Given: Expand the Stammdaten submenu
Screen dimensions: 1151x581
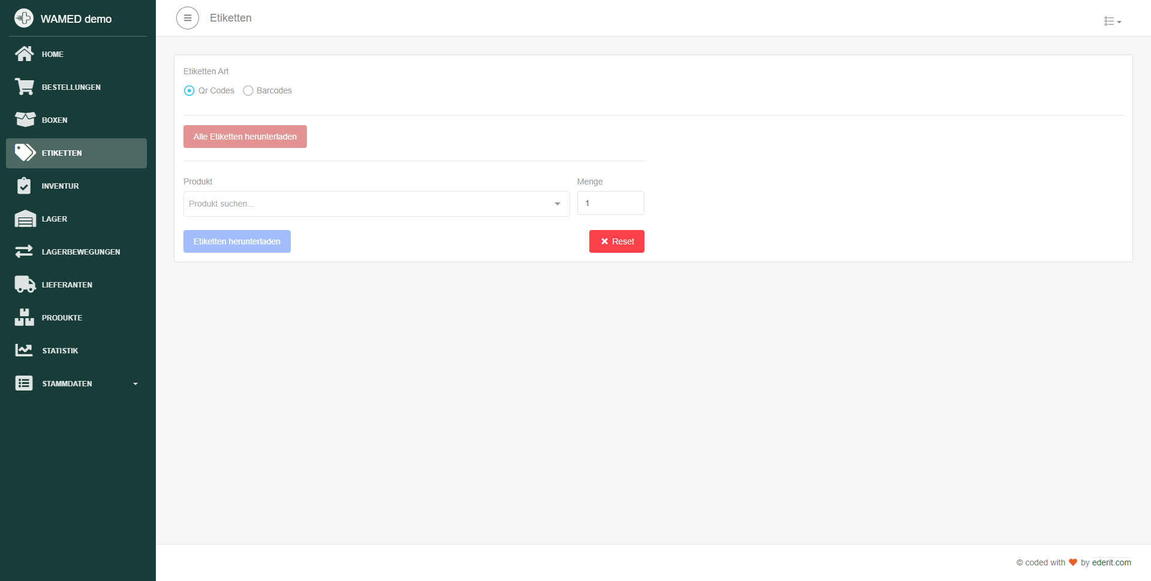Looking at the screenshot, I should (77, 383).
